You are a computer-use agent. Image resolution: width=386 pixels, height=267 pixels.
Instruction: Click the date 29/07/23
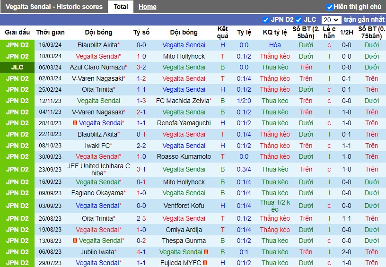[50, 263]
